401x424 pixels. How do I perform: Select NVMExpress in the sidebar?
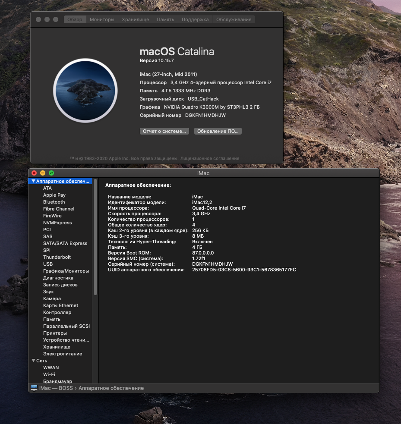[x=57, y=223]
